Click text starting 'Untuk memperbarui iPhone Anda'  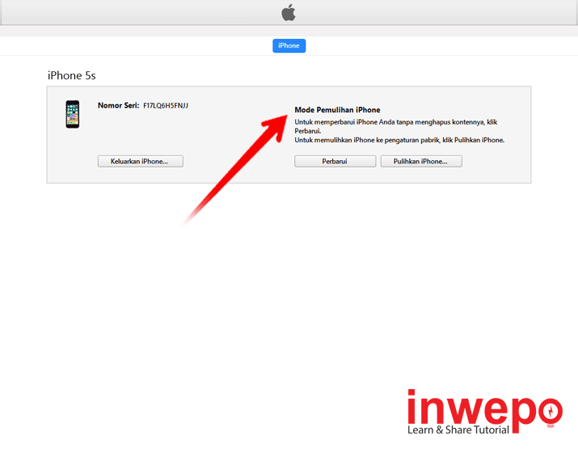point(396,126)
